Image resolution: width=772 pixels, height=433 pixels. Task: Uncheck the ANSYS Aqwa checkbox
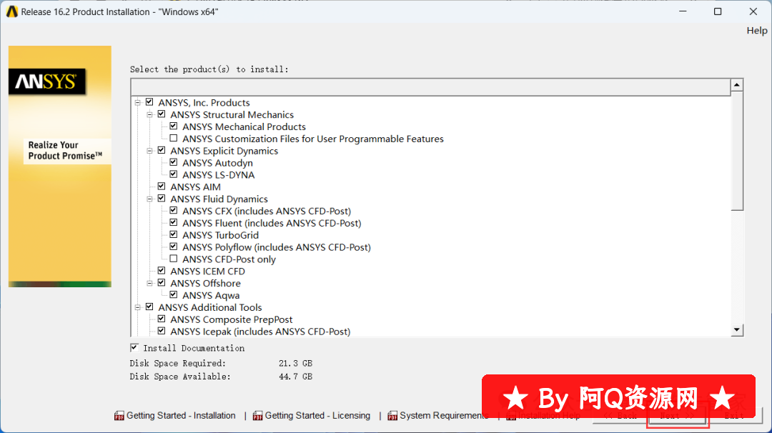click(174, 294)
